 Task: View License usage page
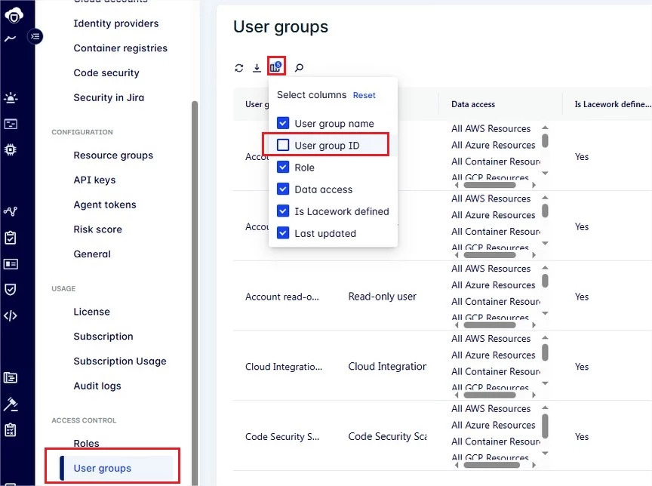(x=92, y=312)
